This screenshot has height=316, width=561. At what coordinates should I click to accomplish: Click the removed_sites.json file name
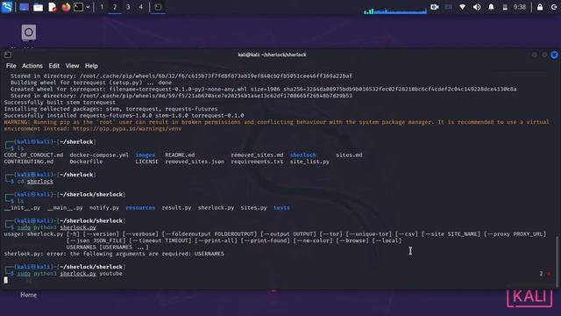point(195,162)
